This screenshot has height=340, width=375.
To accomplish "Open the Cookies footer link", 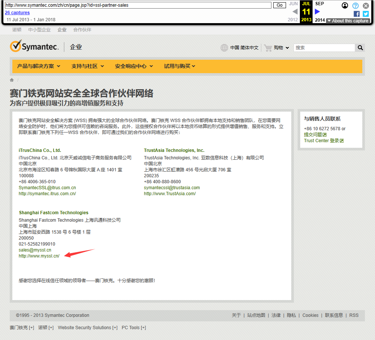I will point(310,315).
